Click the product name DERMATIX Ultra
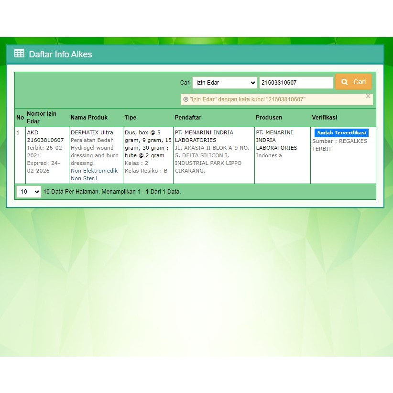Viewport: 393px width, 393px height. pos(92,132)
